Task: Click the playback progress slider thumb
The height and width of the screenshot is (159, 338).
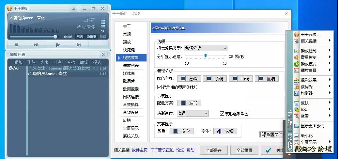Action: point(55,37)
